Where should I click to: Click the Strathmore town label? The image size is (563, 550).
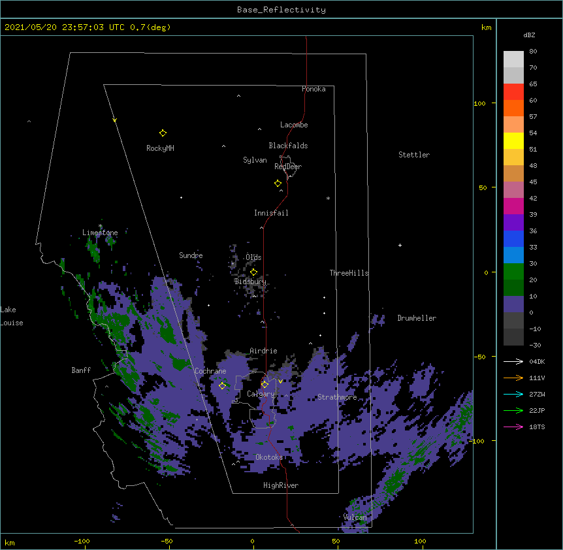337,397
